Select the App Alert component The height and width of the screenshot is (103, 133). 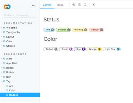coord(12,63)
